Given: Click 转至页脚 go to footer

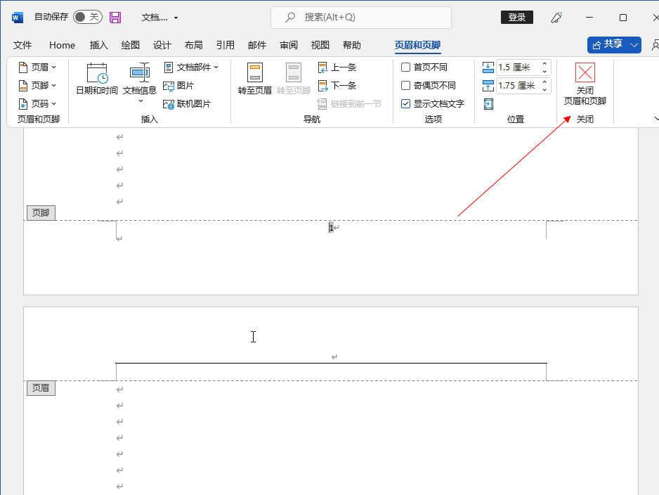Looking at the screenshot, I should 294,79.
